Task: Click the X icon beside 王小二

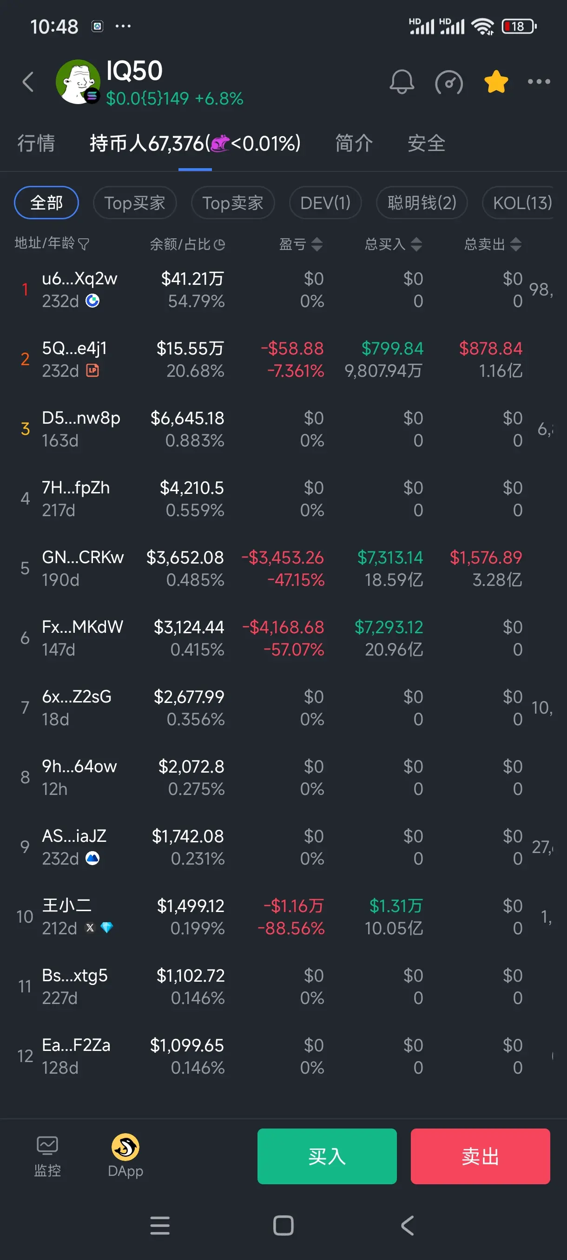Action: 90,927
